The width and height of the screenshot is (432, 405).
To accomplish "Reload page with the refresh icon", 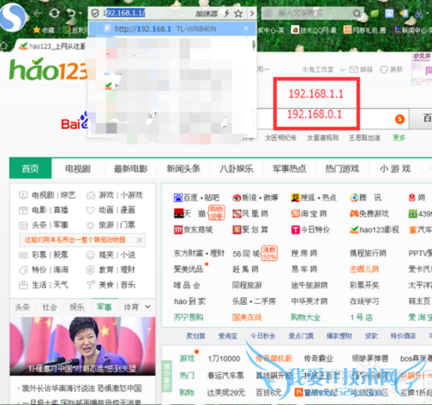I will pos(54,13).
